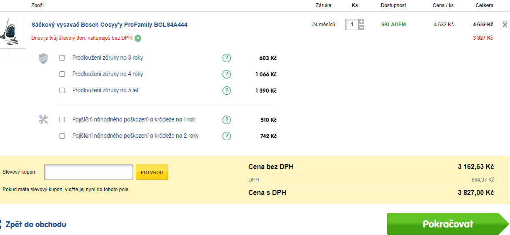Click the 'Ks' column header
This screenshot has height=235, width=510.
[355, 5]
